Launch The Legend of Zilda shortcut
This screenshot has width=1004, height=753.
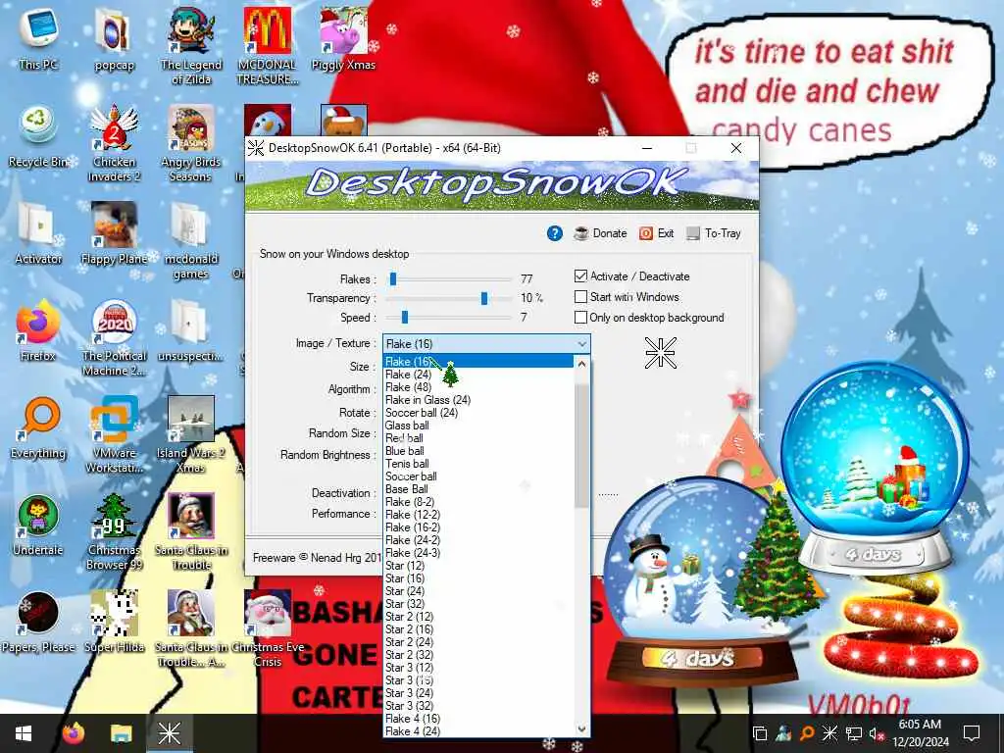click(191, 45)
